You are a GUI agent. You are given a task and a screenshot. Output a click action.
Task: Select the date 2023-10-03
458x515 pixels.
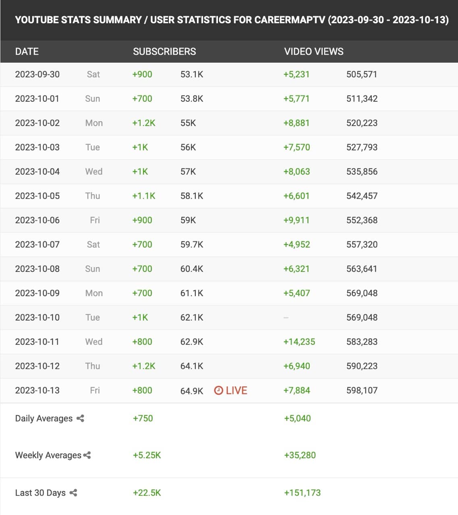(37, 147)
